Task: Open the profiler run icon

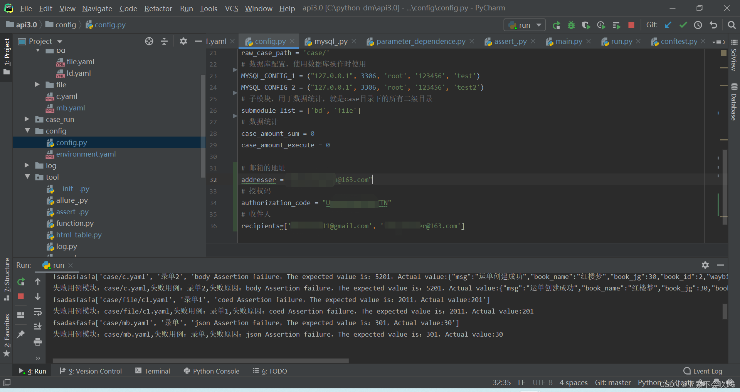Action: coord(601,25)
